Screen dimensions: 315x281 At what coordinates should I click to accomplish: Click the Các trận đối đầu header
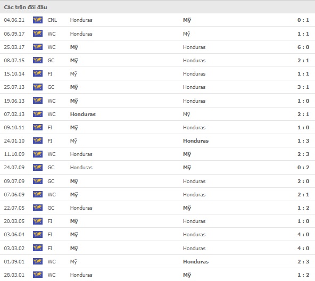point(26,7)
